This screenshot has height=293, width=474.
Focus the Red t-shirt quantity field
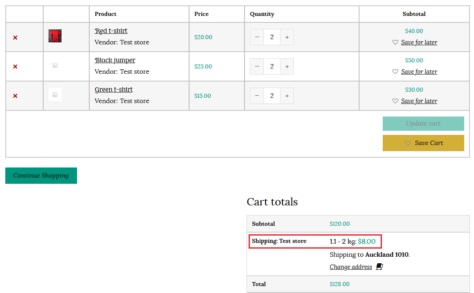tap(272, 37)
